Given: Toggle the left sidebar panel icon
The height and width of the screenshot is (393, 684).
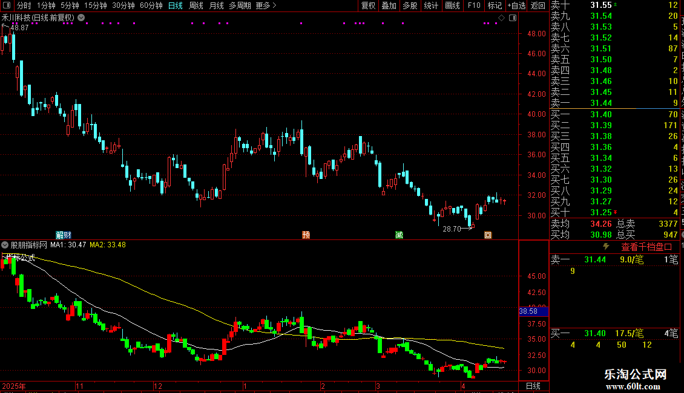Looking at the screenshot, I should click(x=7, y=5).
